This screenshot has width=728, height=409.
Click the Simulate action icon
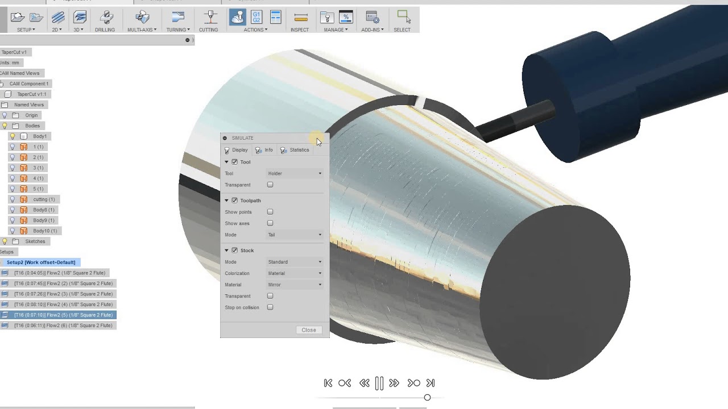coord(237,17)
